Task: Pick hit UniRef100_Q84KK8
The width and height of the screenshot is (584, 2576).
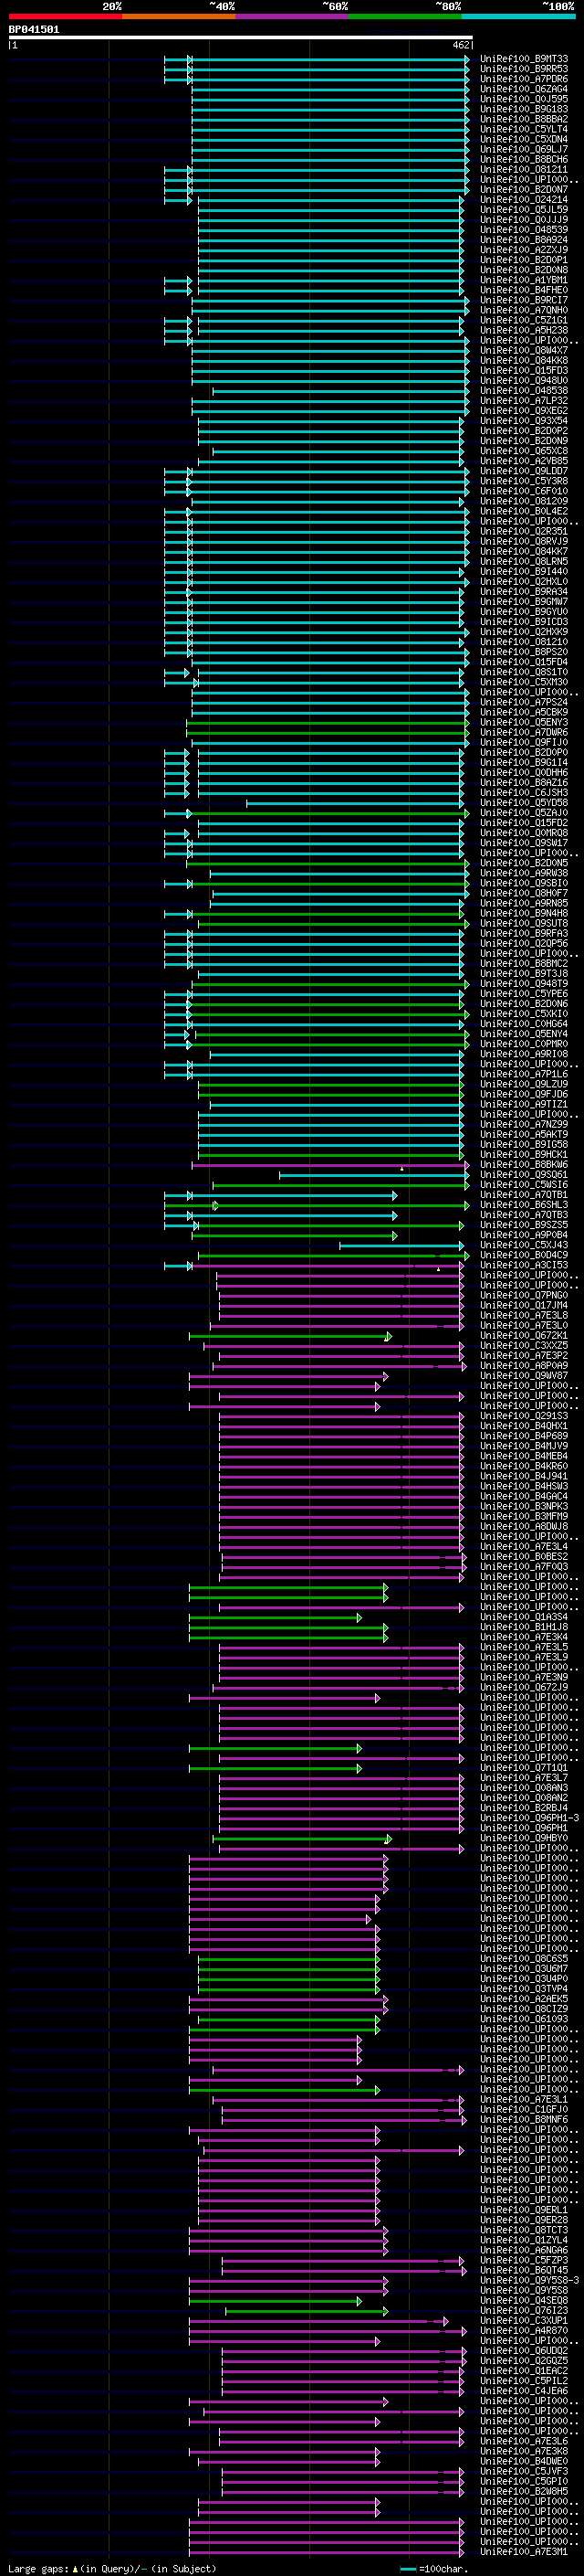Action: (x=524, y=360)
